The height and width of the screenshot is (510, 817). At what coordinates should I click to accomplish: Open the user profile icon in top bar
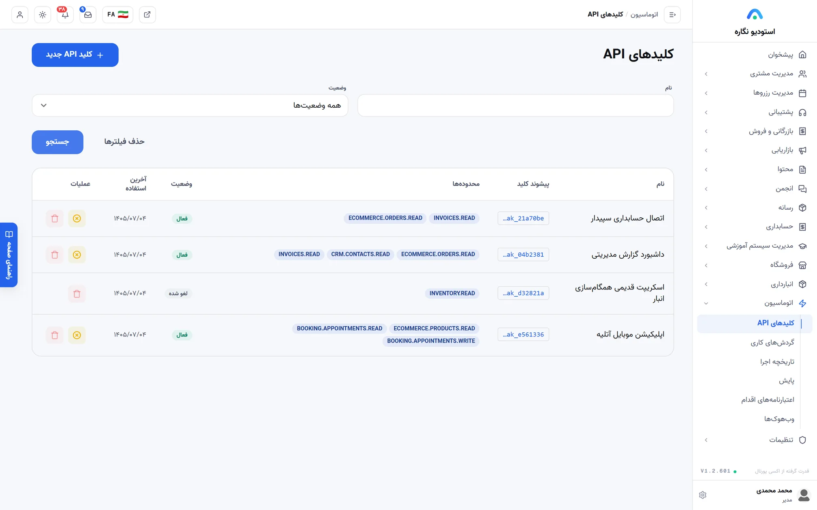point(20,15)
